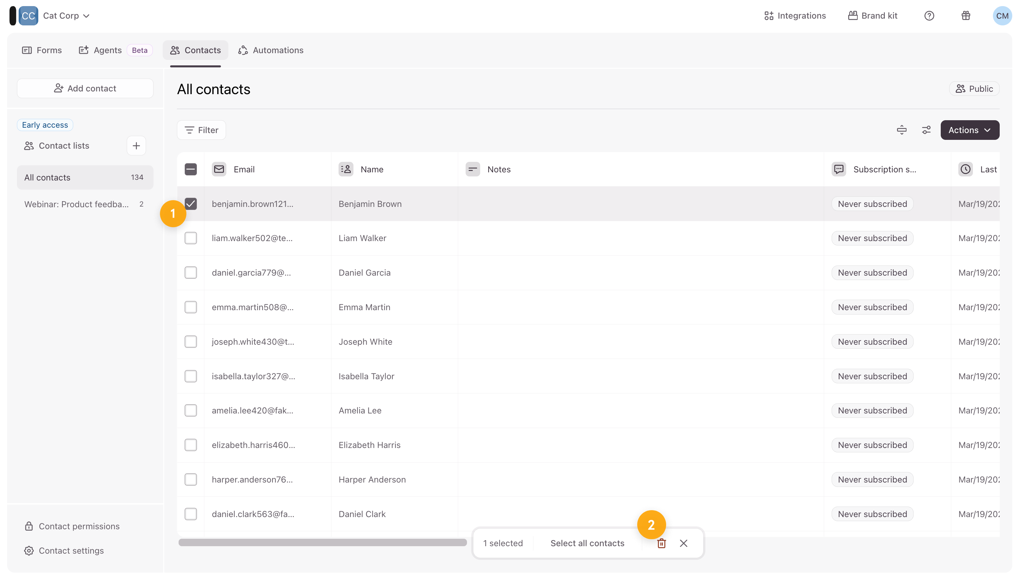Open the column settings sliders icon

(926, 130)
